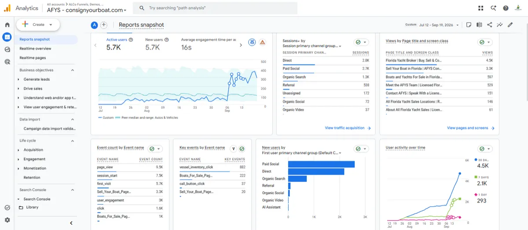The width and height of the screenshot is (528, 230).
Task: Collapse the Business objectives section
Action: 73,70
